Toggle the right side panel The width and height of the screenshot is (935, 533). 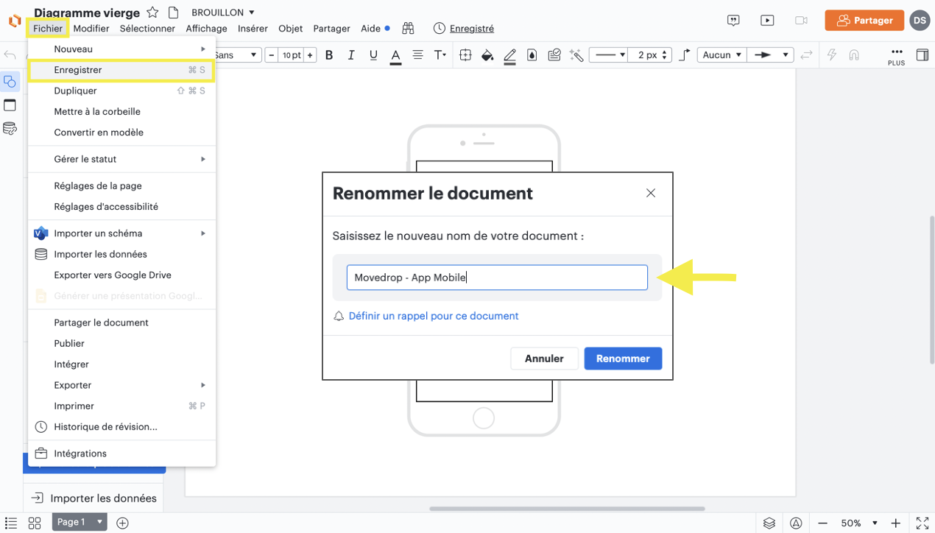(922, 55)
